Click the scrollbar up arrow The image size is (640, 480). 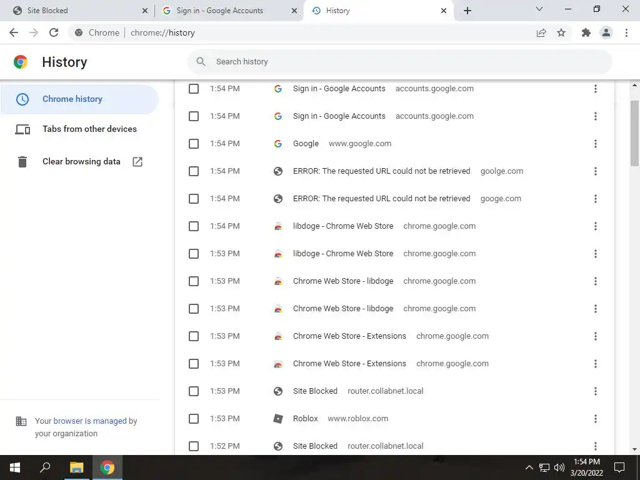point(634,85)
